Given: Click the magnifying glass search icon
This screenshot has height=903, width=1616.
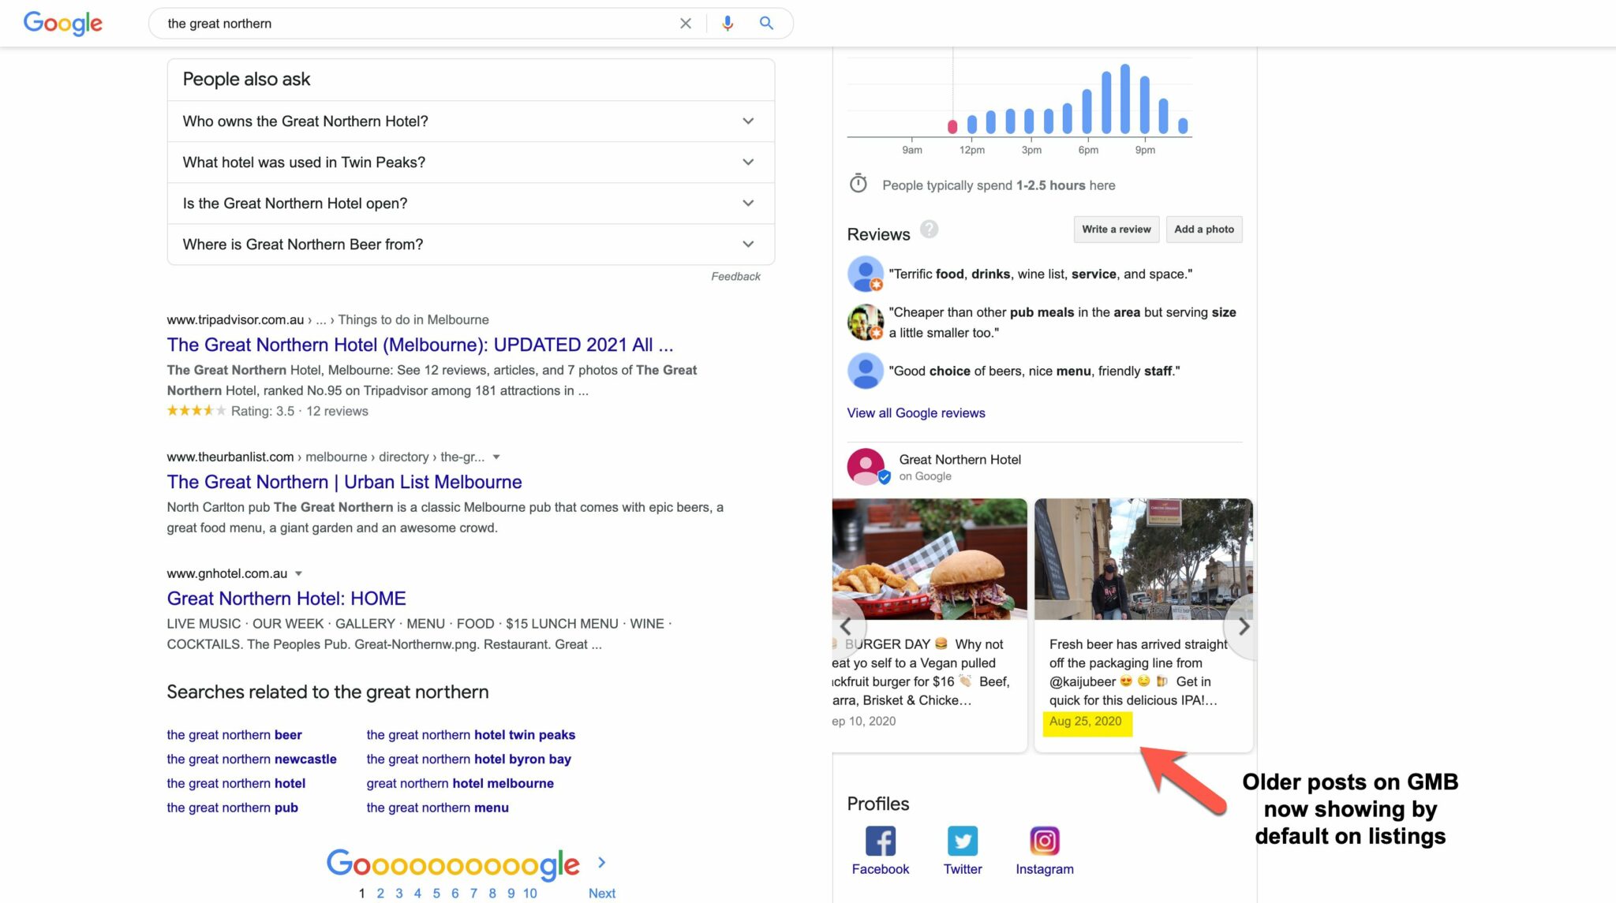Looking at the screenshot, I should click(x=766, y=24).
